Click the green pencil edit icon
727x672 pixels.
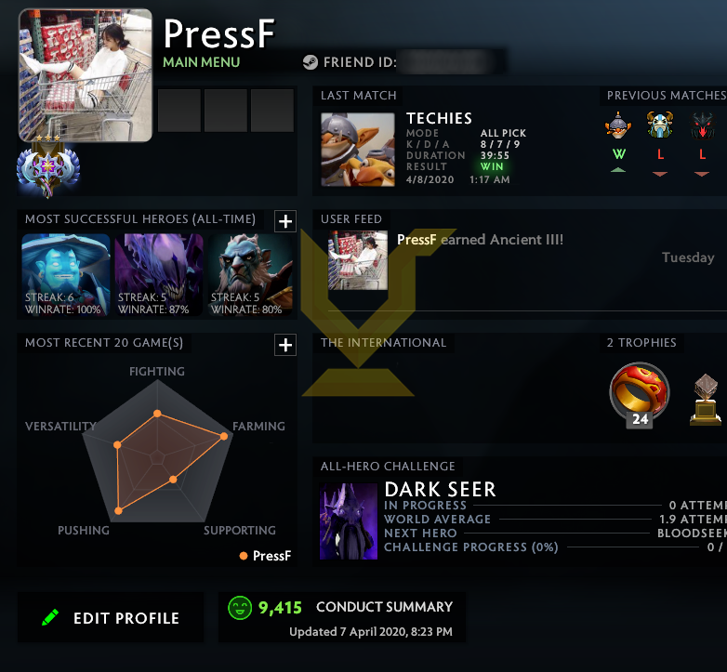pos(50,617)
